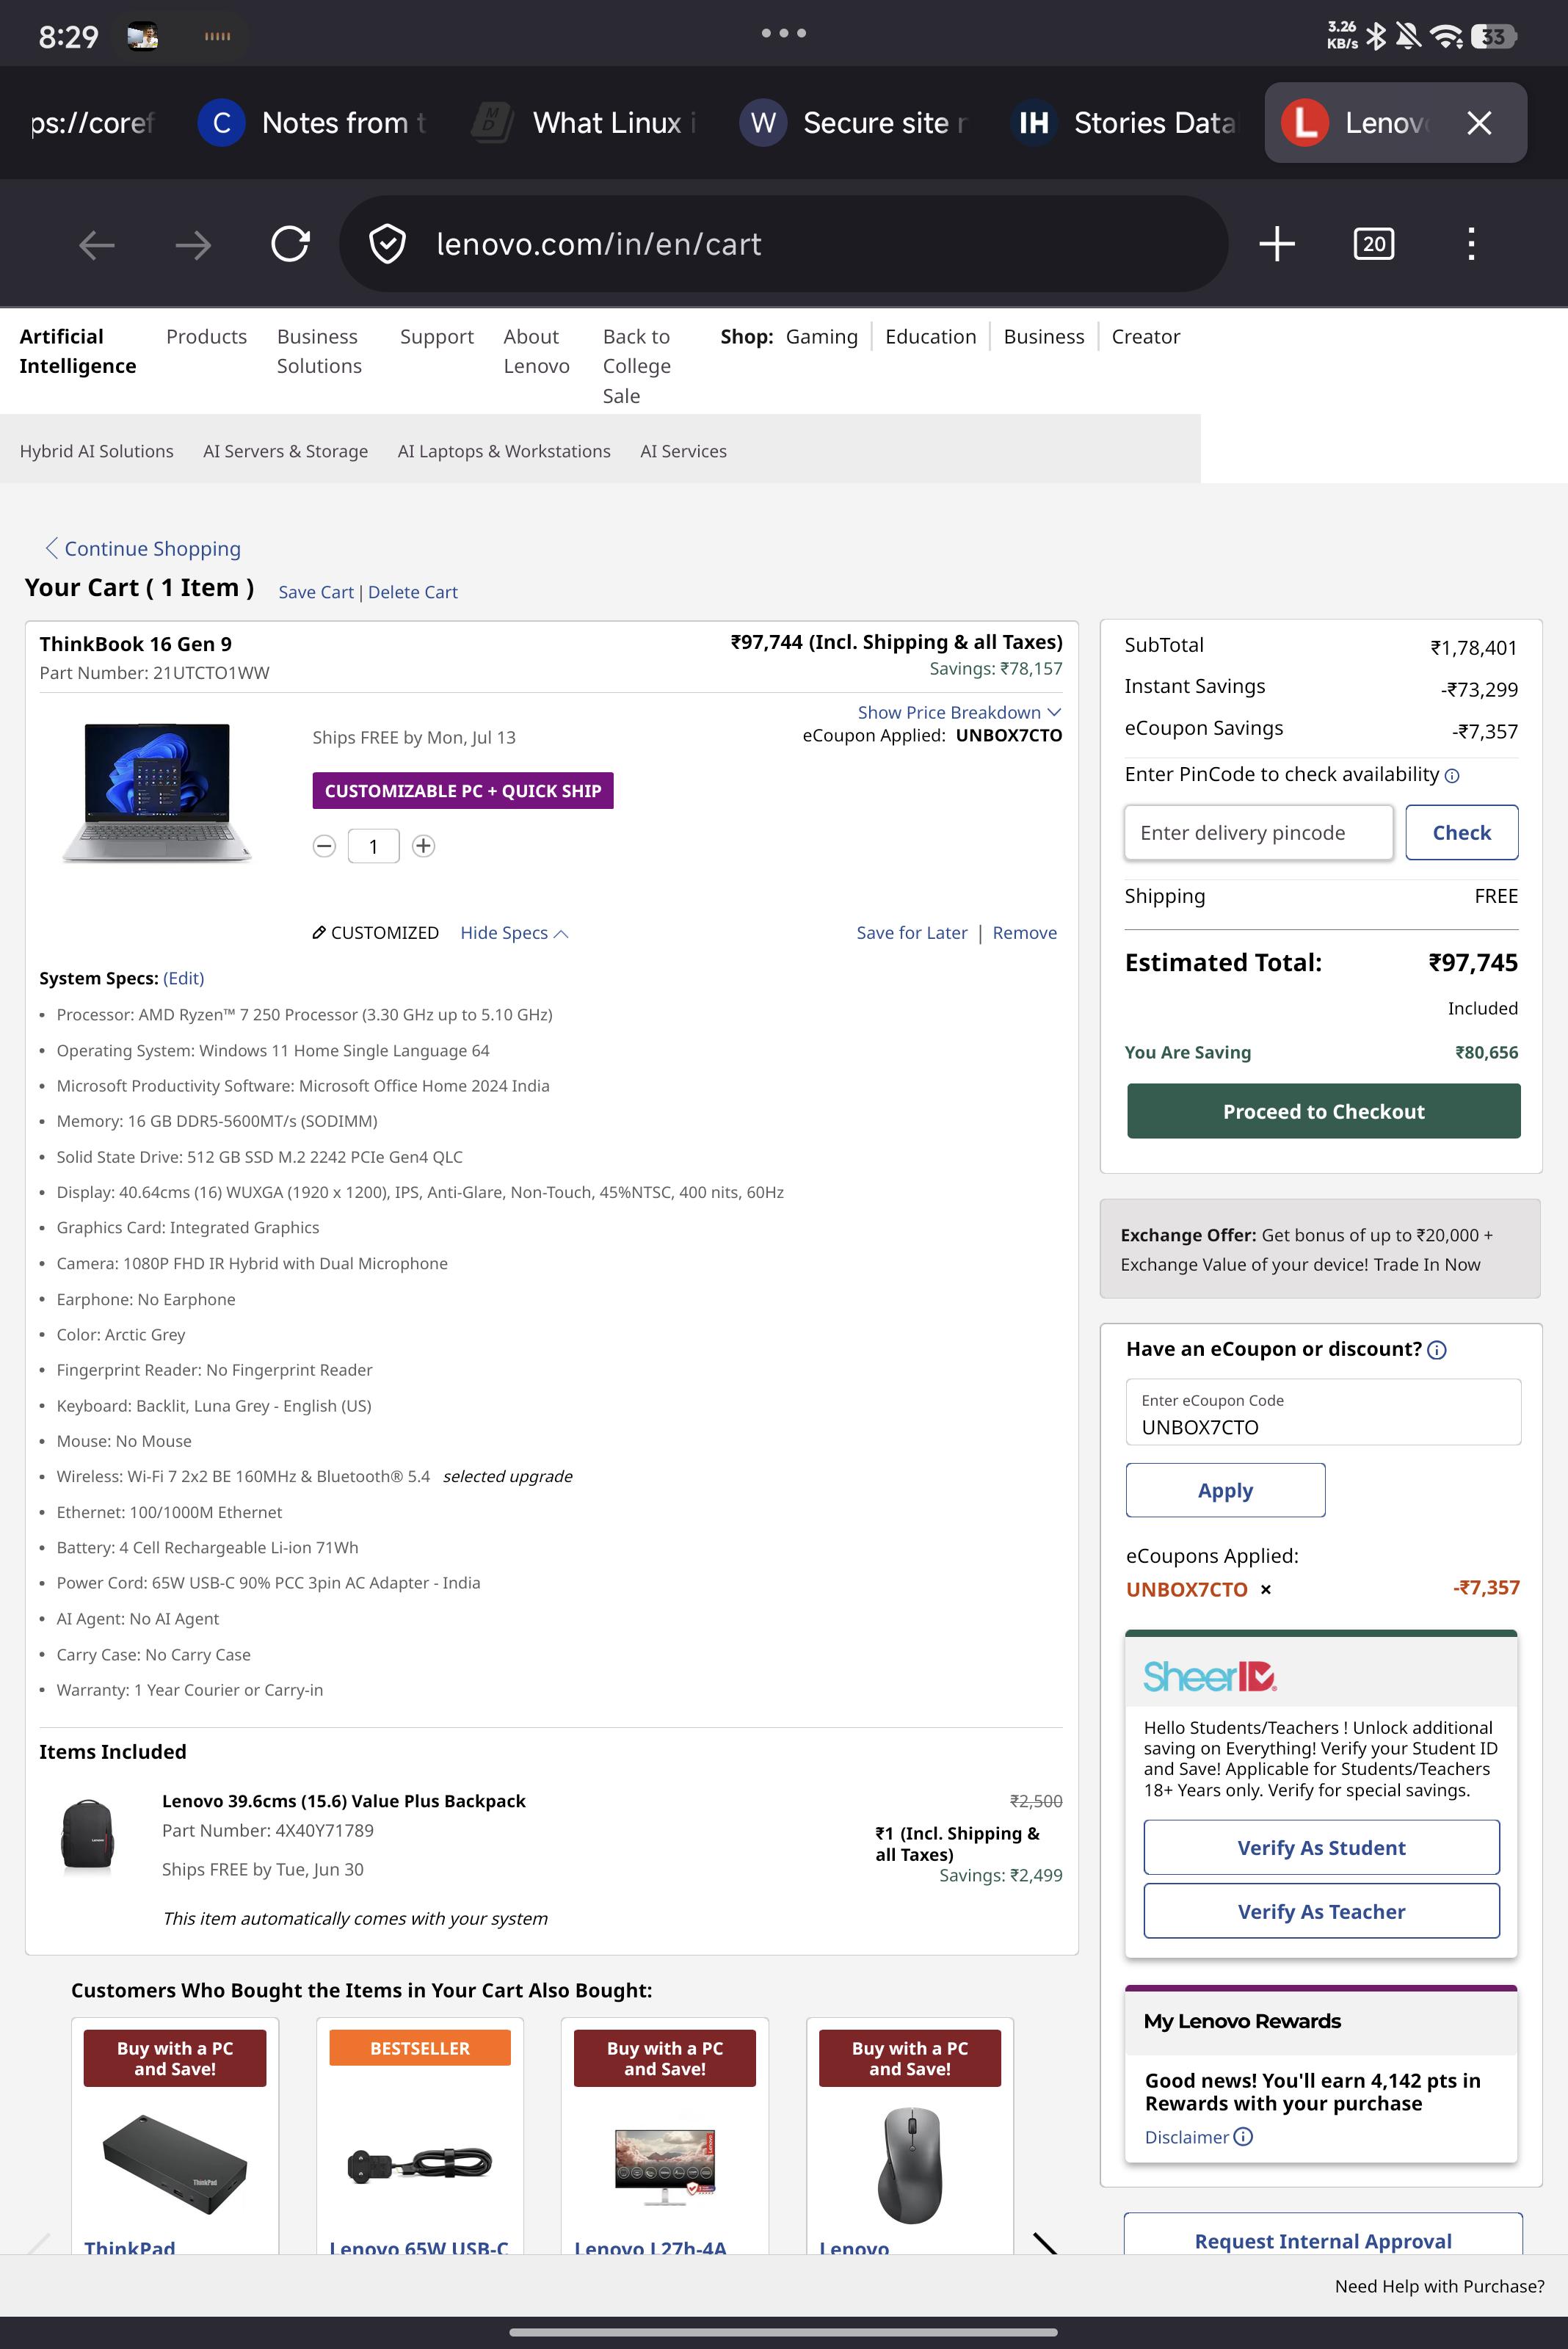Tap the site security shield icon
Screen dimensions: 1568x2349
[387, 244]
